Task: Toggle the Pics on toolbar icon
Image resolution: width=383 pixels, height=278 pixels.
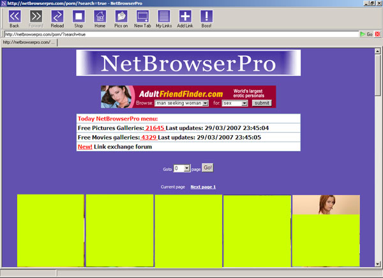Action: [121, 17]
